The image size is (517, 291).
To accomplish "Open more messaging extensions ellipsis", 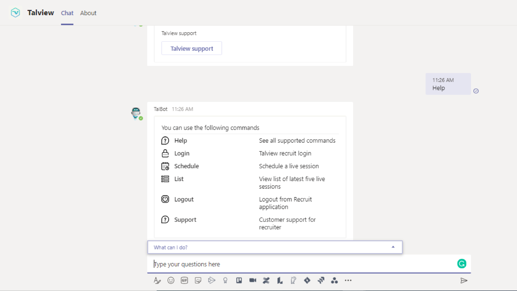I will tap(348, 280).
